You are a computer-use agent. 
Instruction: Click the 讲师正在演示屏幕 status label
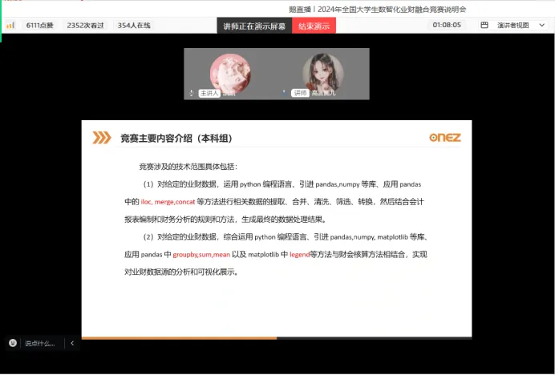[254, 26]
